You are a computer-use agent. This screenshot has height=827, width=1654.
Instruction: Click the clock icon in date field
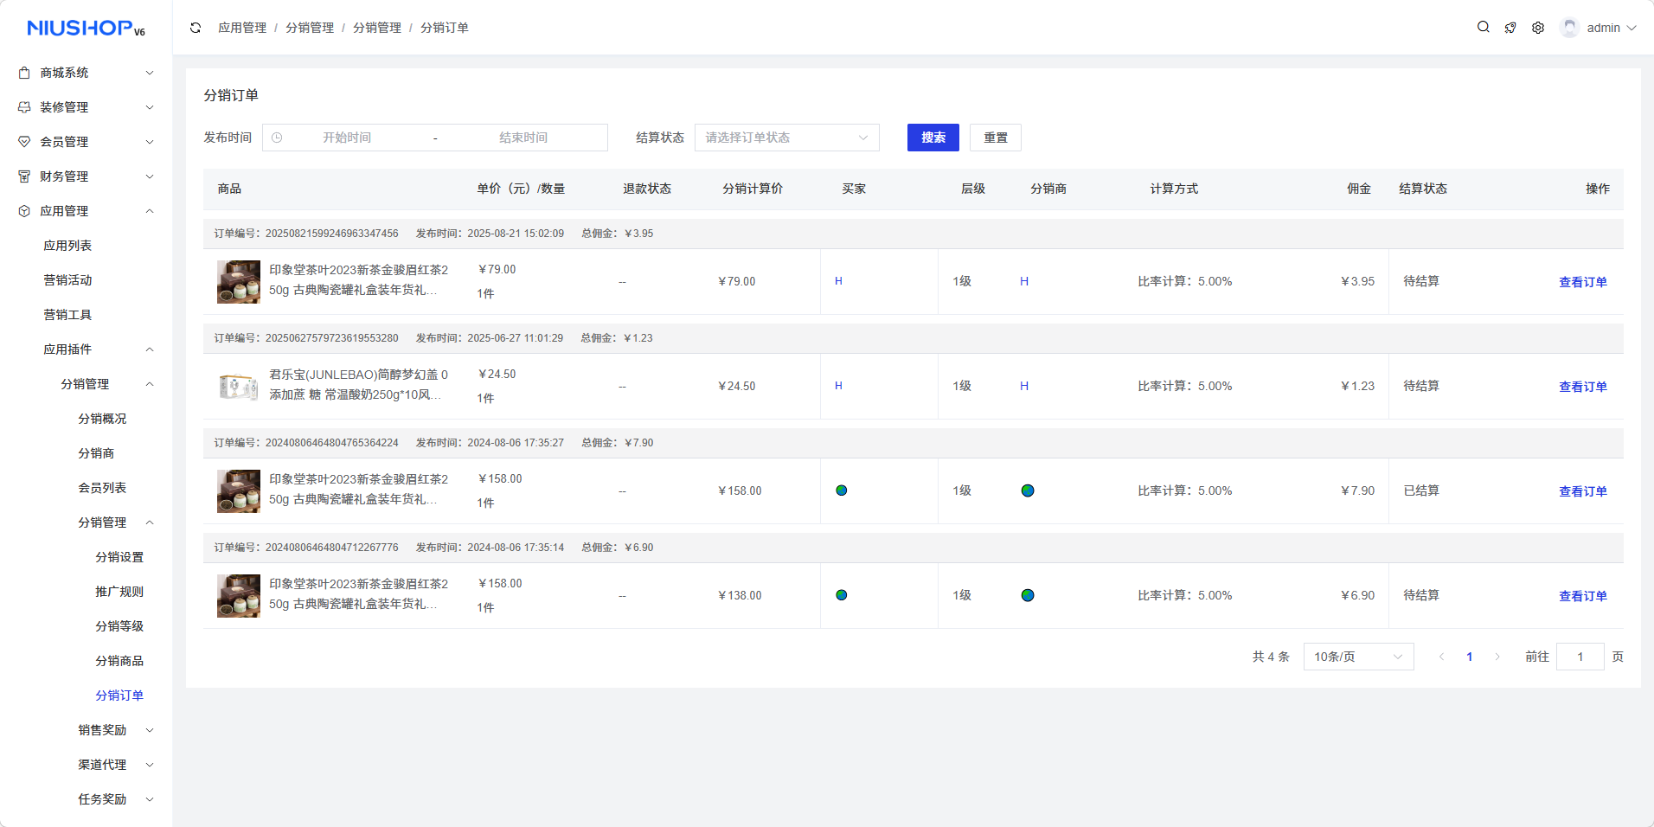277,138
